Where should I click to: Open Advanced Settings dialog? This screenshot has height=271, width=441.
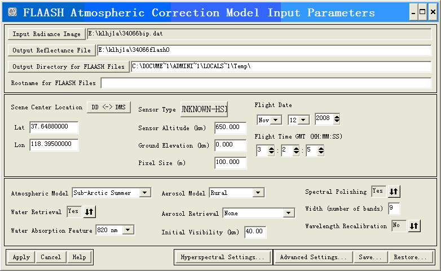coord(313,257)
